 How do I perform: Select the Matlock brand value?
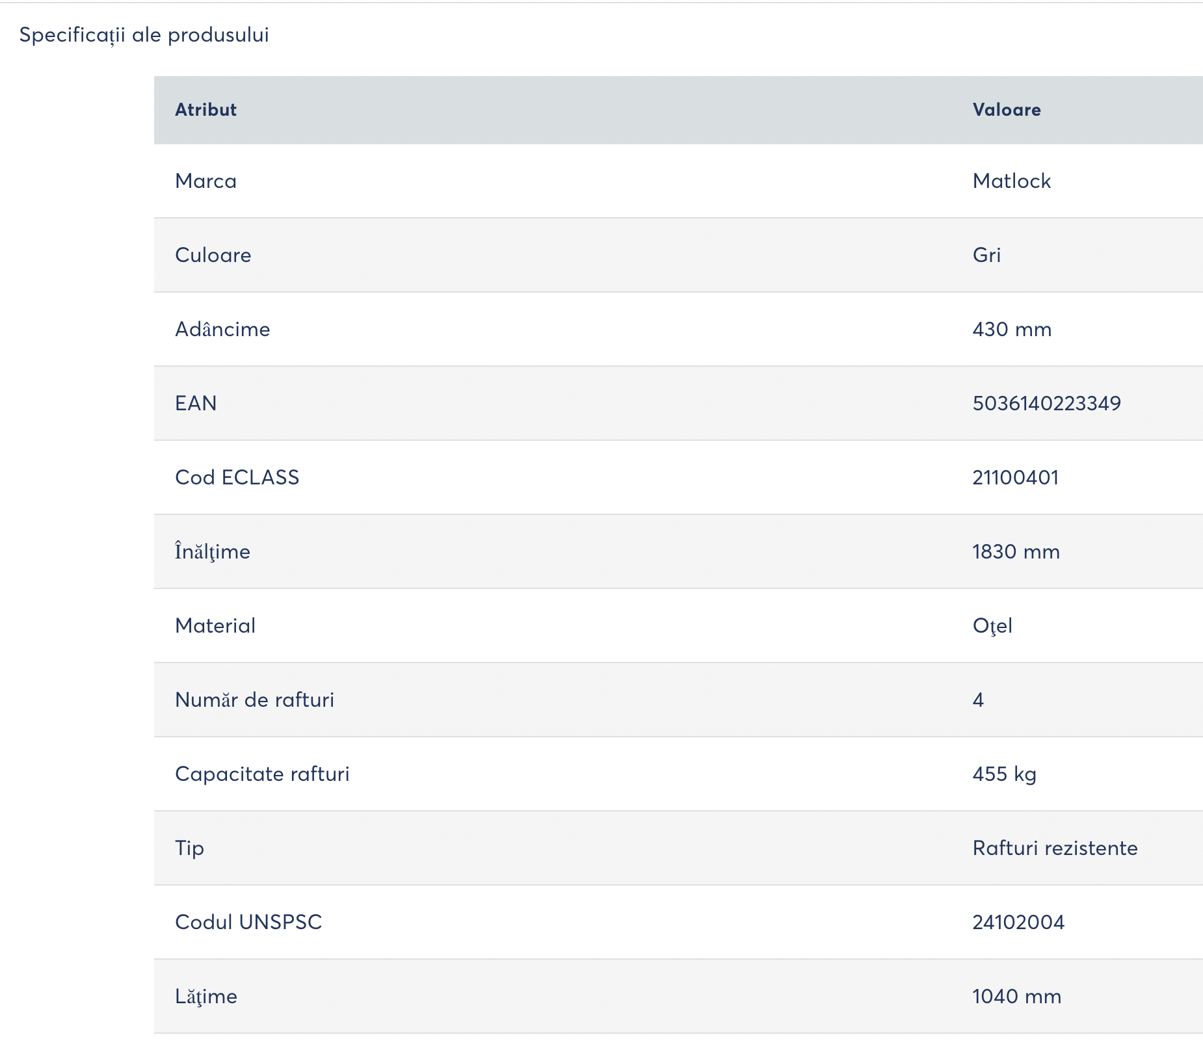point(1012,181)
